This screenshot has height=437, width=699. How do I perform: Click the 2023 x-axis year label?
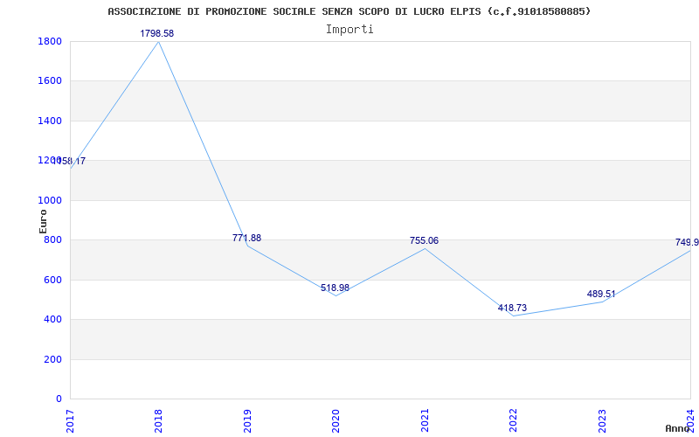coord(602,421)
